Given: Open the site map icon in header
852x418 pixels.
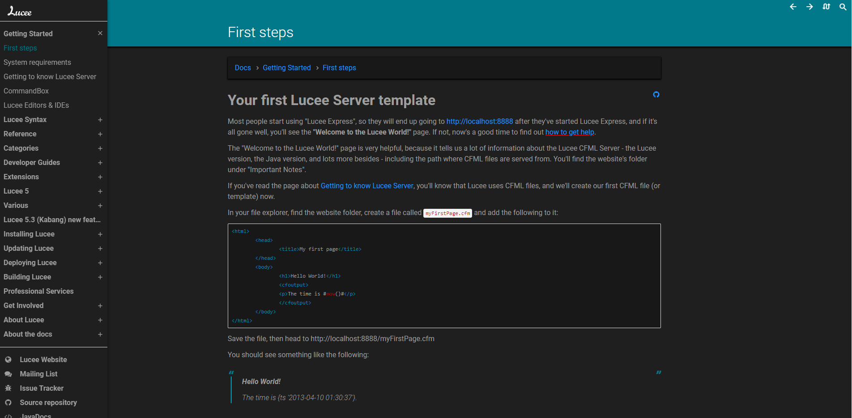Looking at the screenshot, I should tap(826, 7).
